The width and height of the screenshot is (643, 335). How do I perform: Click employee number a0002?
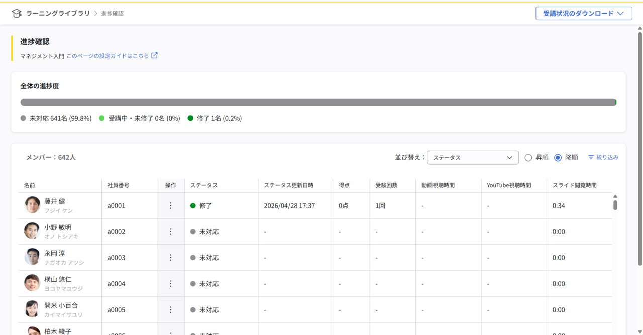tap(116, 232)
